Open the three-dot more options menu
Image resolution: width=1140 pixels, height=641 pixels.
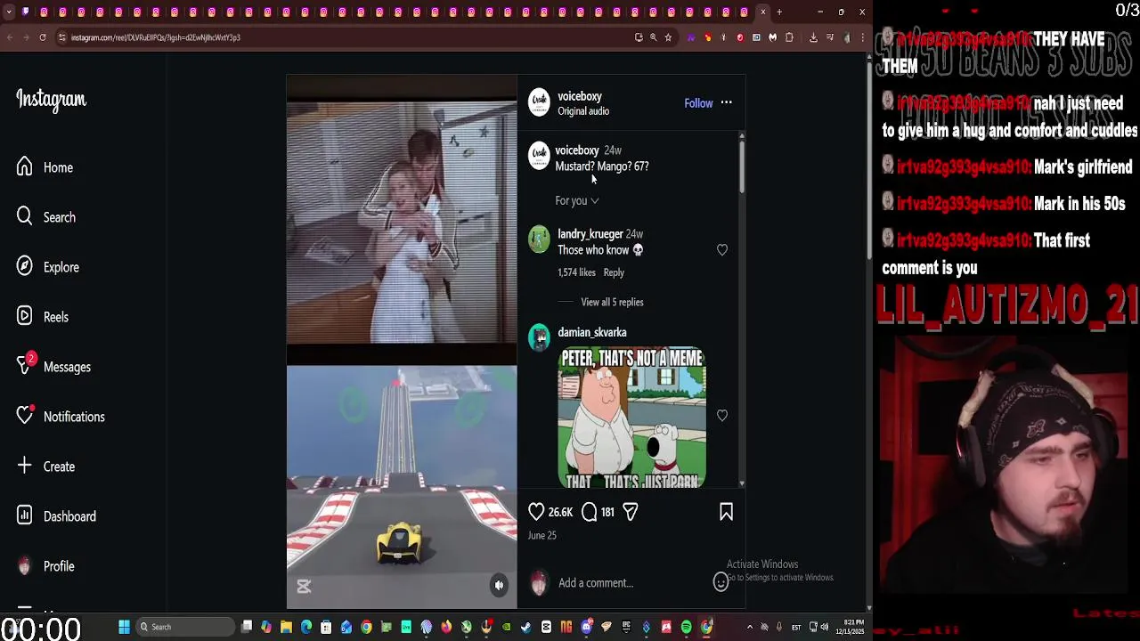(x=727, y=103)
